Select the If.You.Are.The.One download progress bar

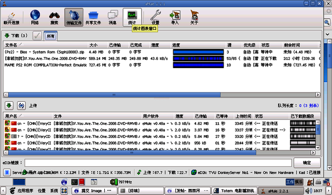(x=198, y=58)
